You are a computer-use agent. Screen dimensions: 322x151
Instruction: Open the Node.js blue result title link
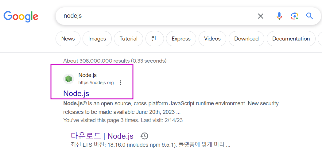76,93
